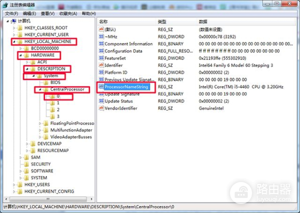
Task: Open the 收藏夹(A) menu
Action: click(68, 13)
